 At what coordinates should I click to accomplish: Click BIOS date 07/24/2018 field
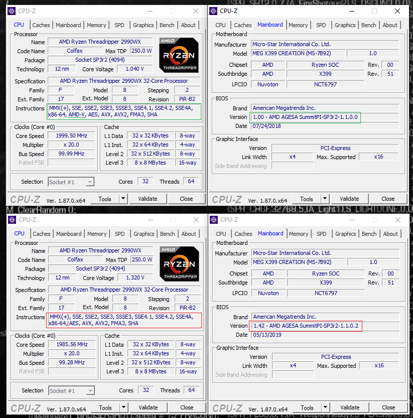tap(325, 126)
